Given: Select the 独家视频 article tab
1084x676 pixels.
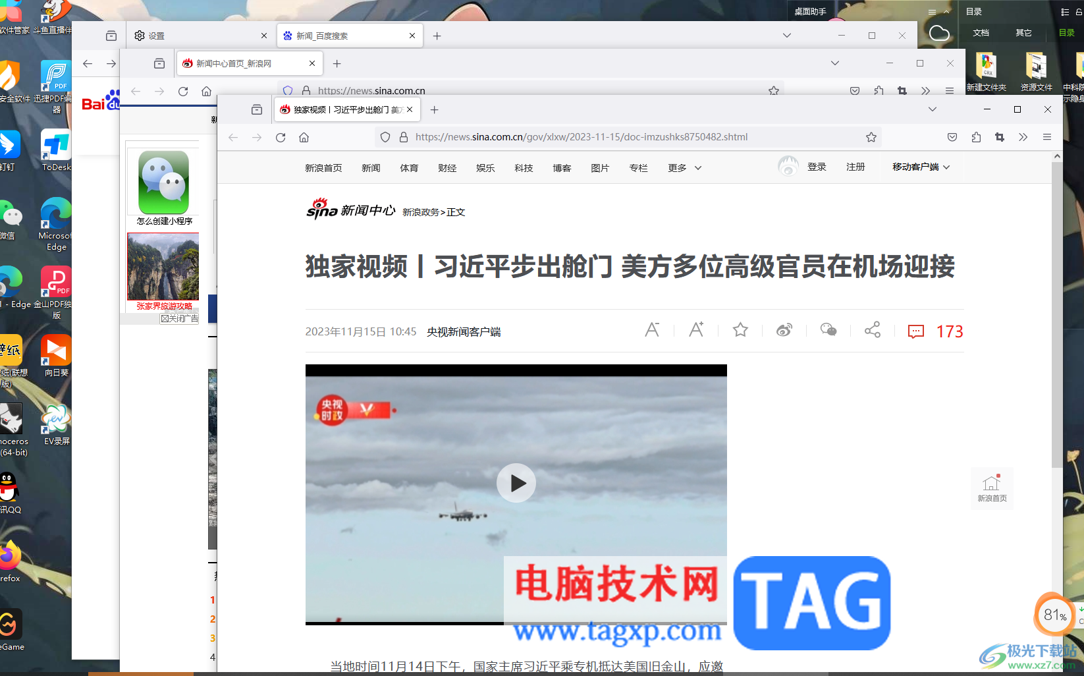Looking at the screenshot, I should [x=346, y=109].
